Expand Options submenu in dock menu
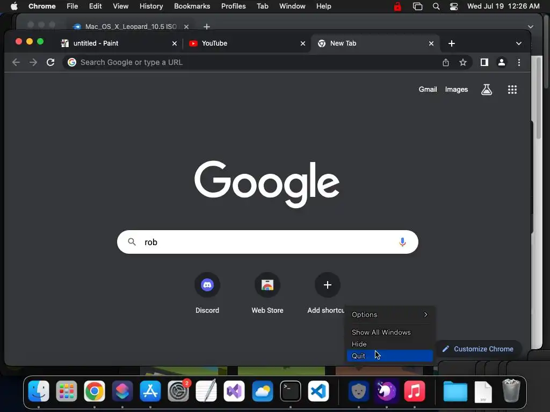550x412 pixels. click(390, 314)
